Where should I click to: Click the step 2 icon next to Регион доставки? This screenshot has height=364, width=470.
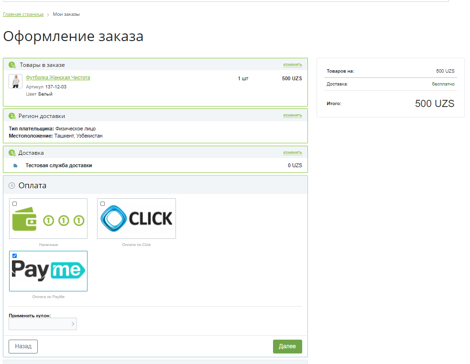tap(12, 116)
